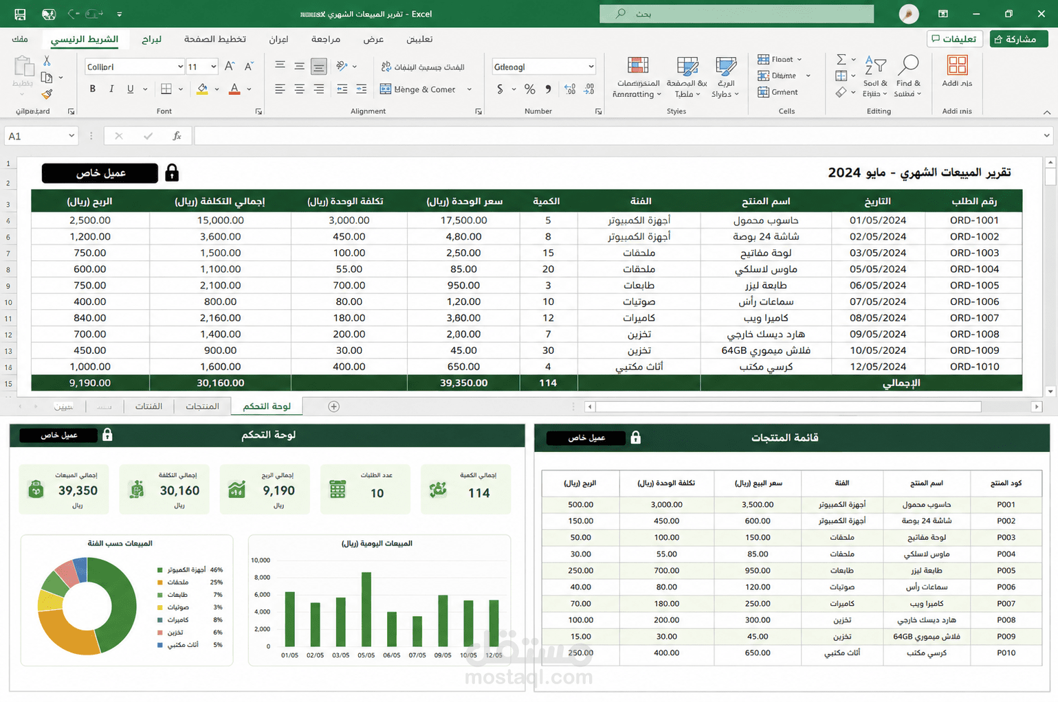Click the Format cells button
The width and height of the screenshot is (1058, 702).
(x=778, y=92)
